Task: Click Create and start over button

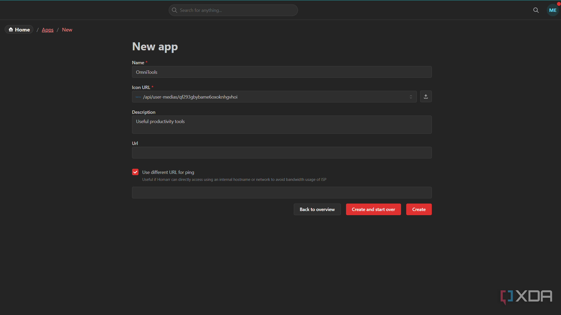Action: [x=373, y=209]
